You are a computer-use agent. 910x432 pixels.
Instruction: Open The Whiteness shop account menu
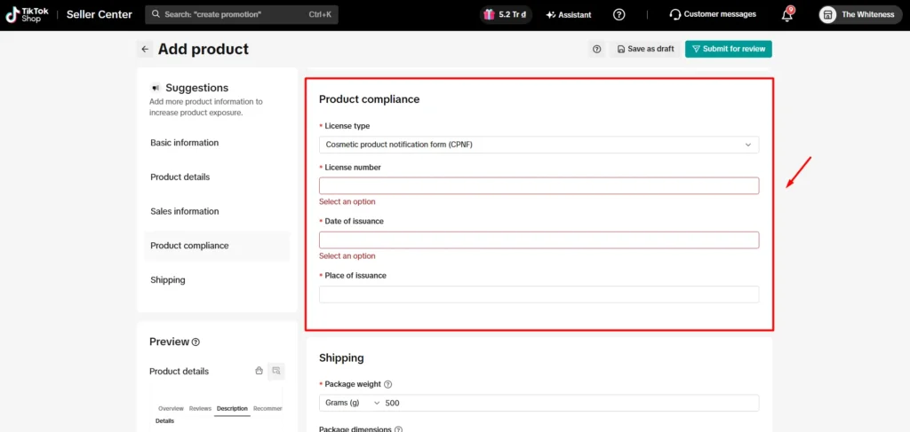(859, 14)
